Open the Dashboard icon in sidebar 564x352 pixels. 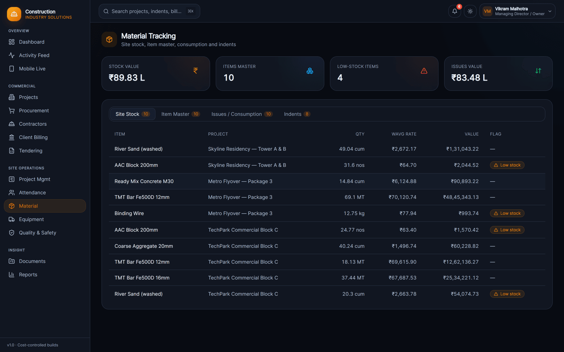[12, 42]
